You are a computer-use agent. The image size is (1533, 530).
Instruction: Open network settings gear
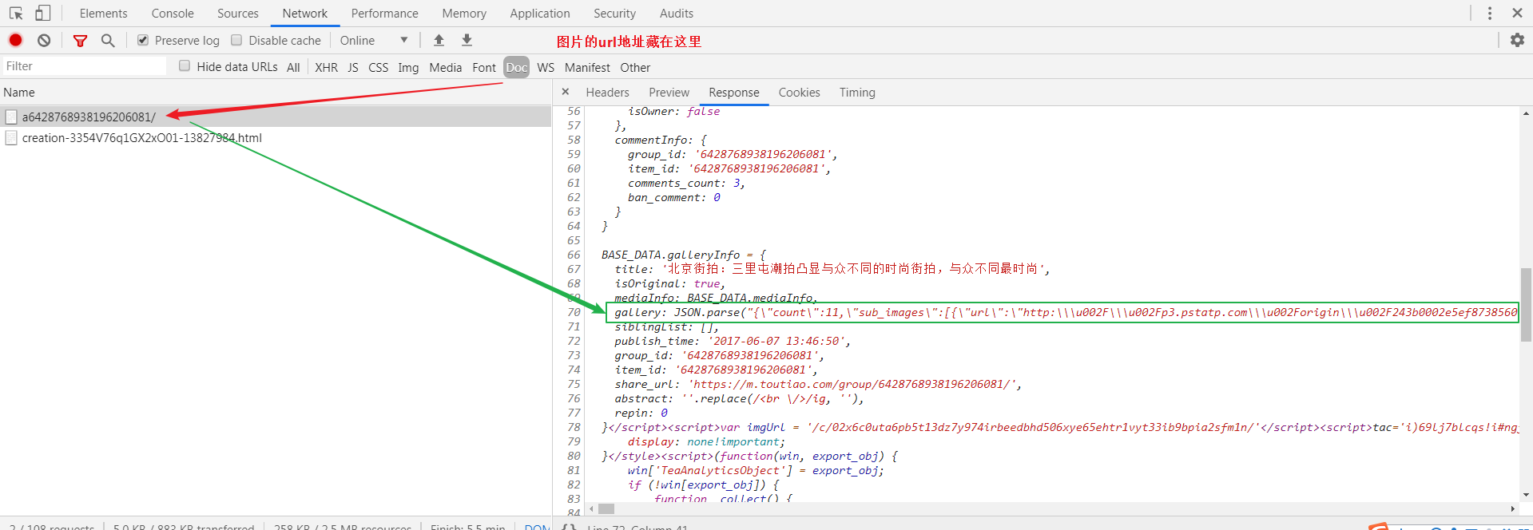(1517, 40)
